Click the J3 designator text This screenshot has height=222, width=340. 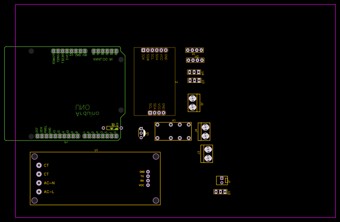coord(199,153)
